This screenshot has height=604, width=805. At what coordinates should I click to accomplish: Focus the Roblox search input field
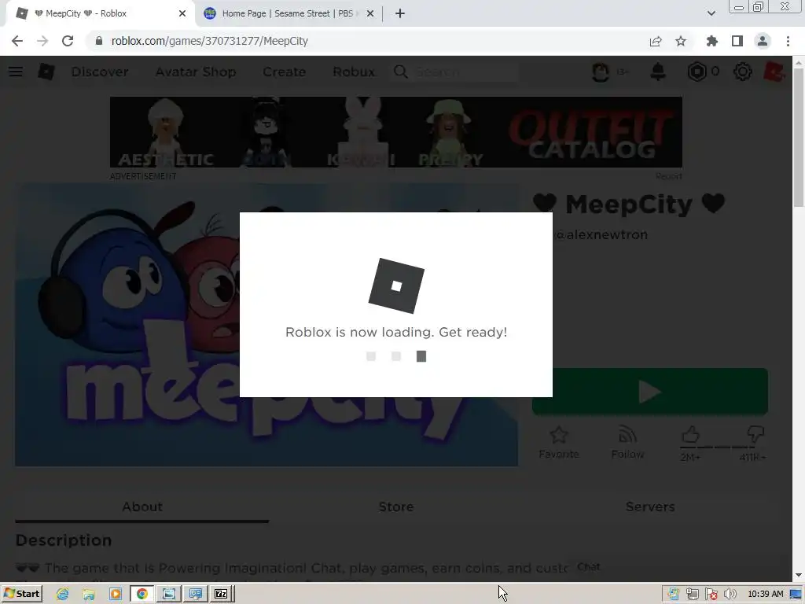(465, 72)
